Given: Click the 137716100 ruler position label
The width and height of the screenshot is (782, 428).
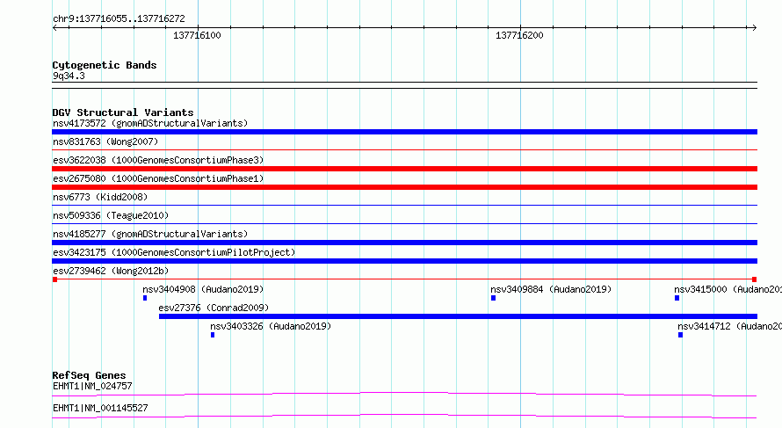Looking at the screenshot, I should click(197, 35).
